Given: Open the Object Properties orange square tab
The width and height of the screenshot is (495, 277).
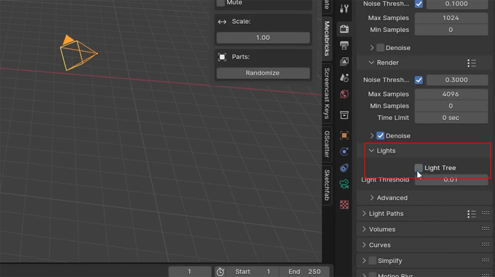Looking at the screenshot, I should [344, 135].
